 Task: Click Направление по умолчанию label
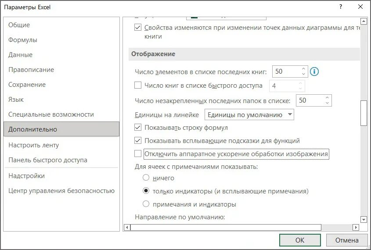click(180, 217)
